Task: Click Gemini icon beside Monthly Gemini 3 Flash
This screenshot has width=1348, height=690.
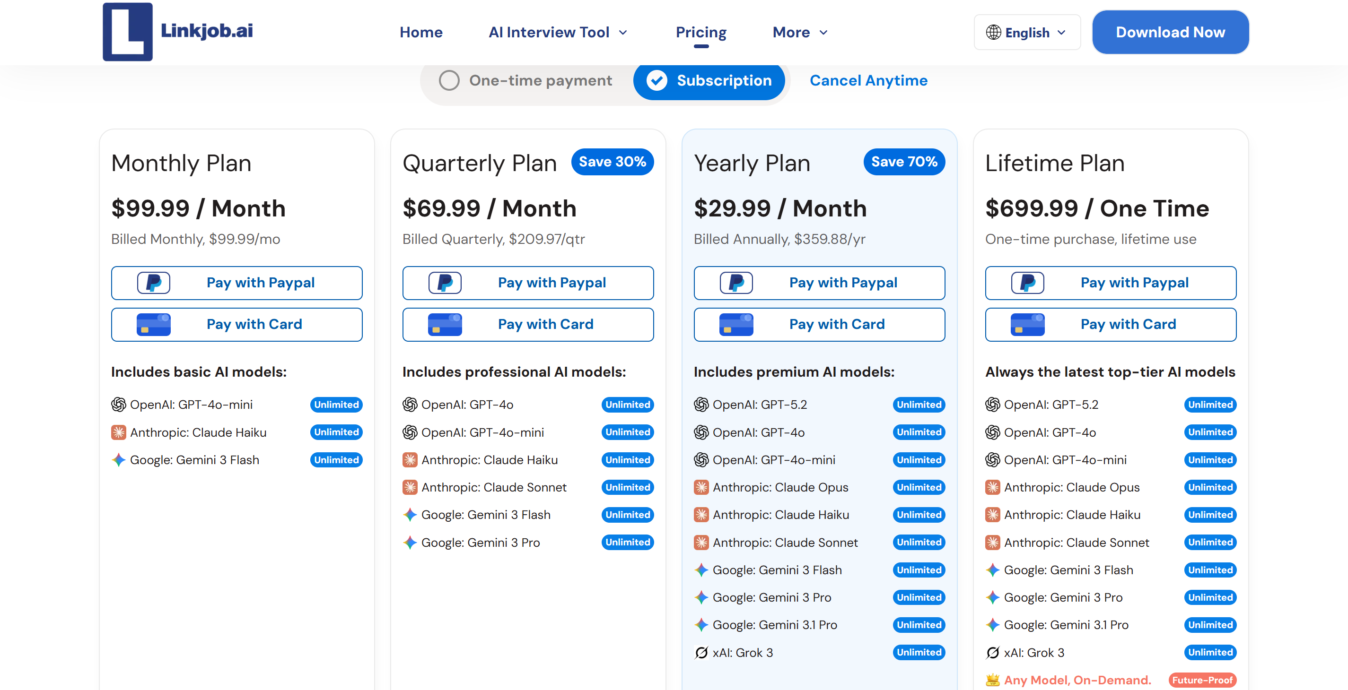Action: (x=119, y=460)
